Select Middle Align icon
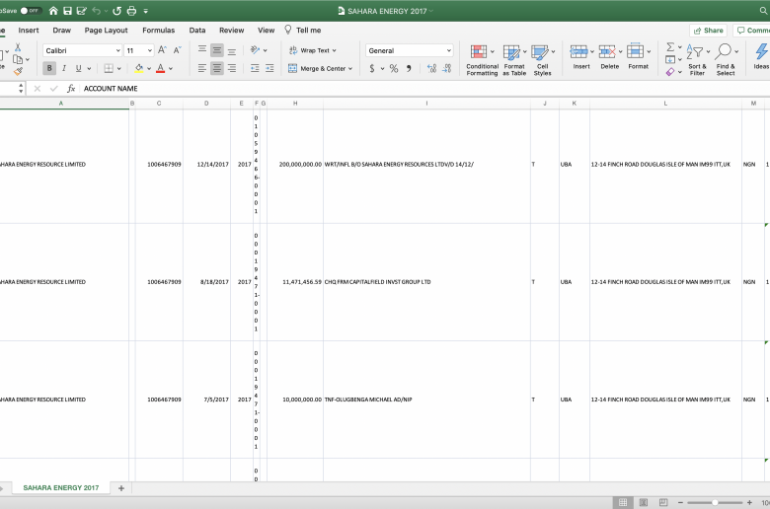This screenshot has width=770, height=509. (216, 50)
